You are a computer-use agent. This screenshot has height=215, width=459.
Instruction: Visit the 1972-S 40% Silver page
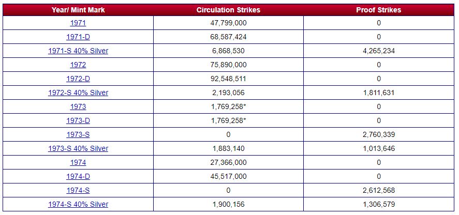click(78, 93)
